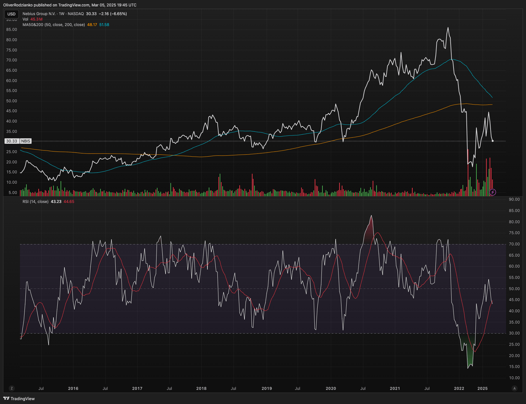The width and height of the screenshot is (526, 404).
Task: Toggle the RSI (14, close) indicator
Action: coord(35,201)
